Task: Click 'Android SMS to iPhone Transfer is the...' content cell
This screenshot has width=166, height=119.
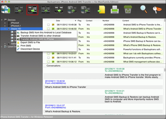Action: click(x=142, y=25)
